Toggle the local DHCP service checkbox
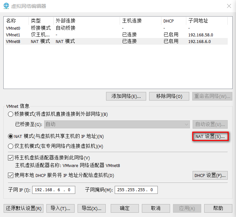236x217 pixels. (x=11, y=175)
